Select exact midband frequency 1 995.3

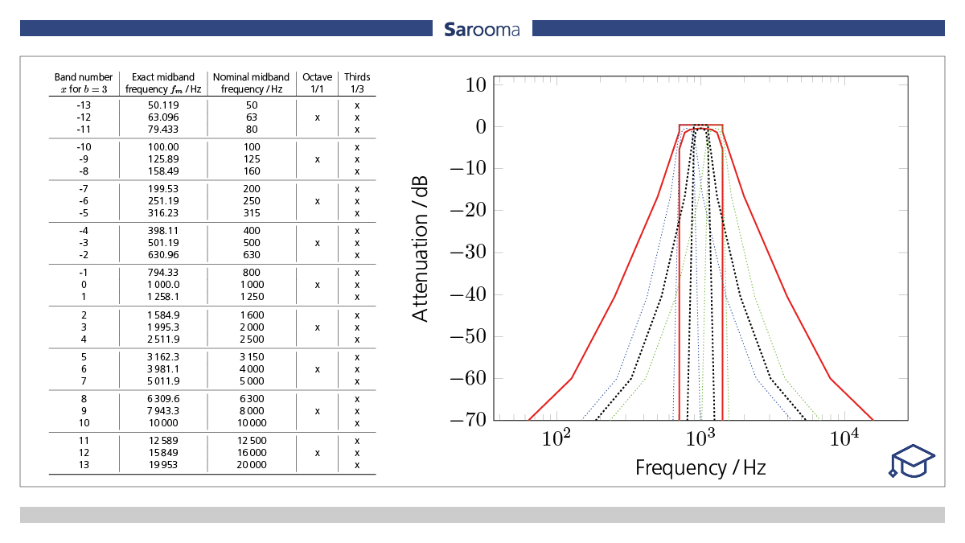click(164, 327)
